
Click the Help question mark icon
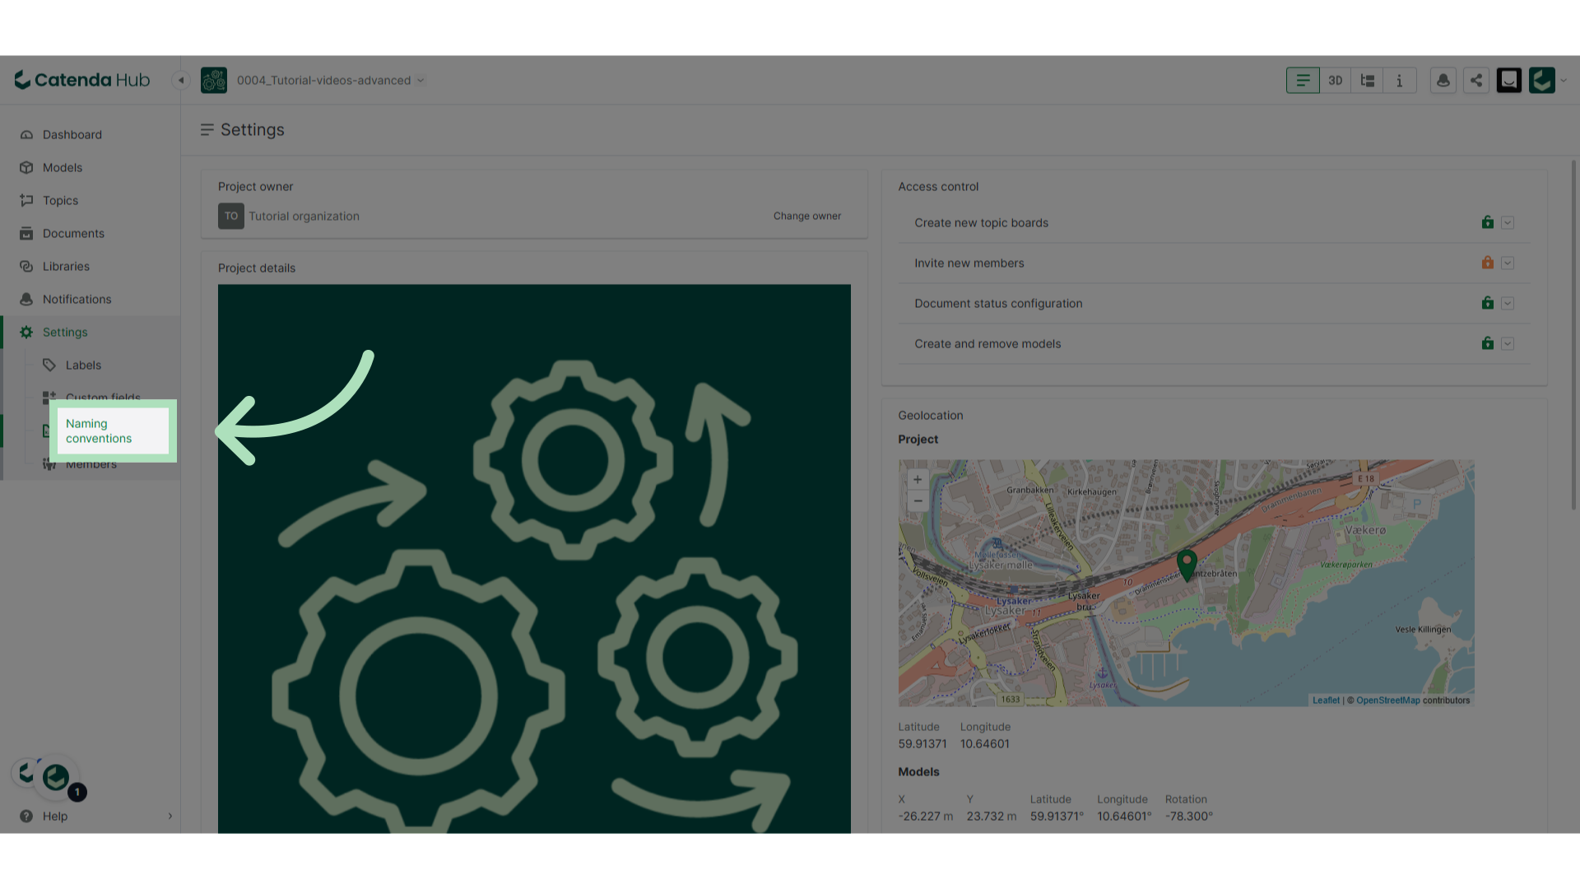26,817
